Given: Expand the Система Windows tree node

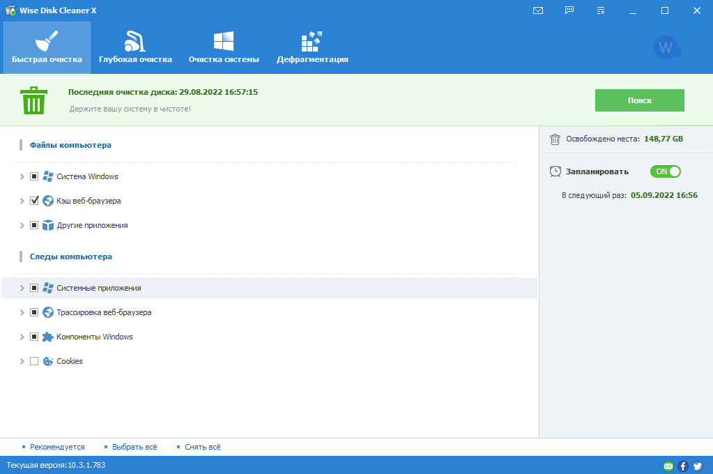Looking at the screenshot, I should pos(22,176).
